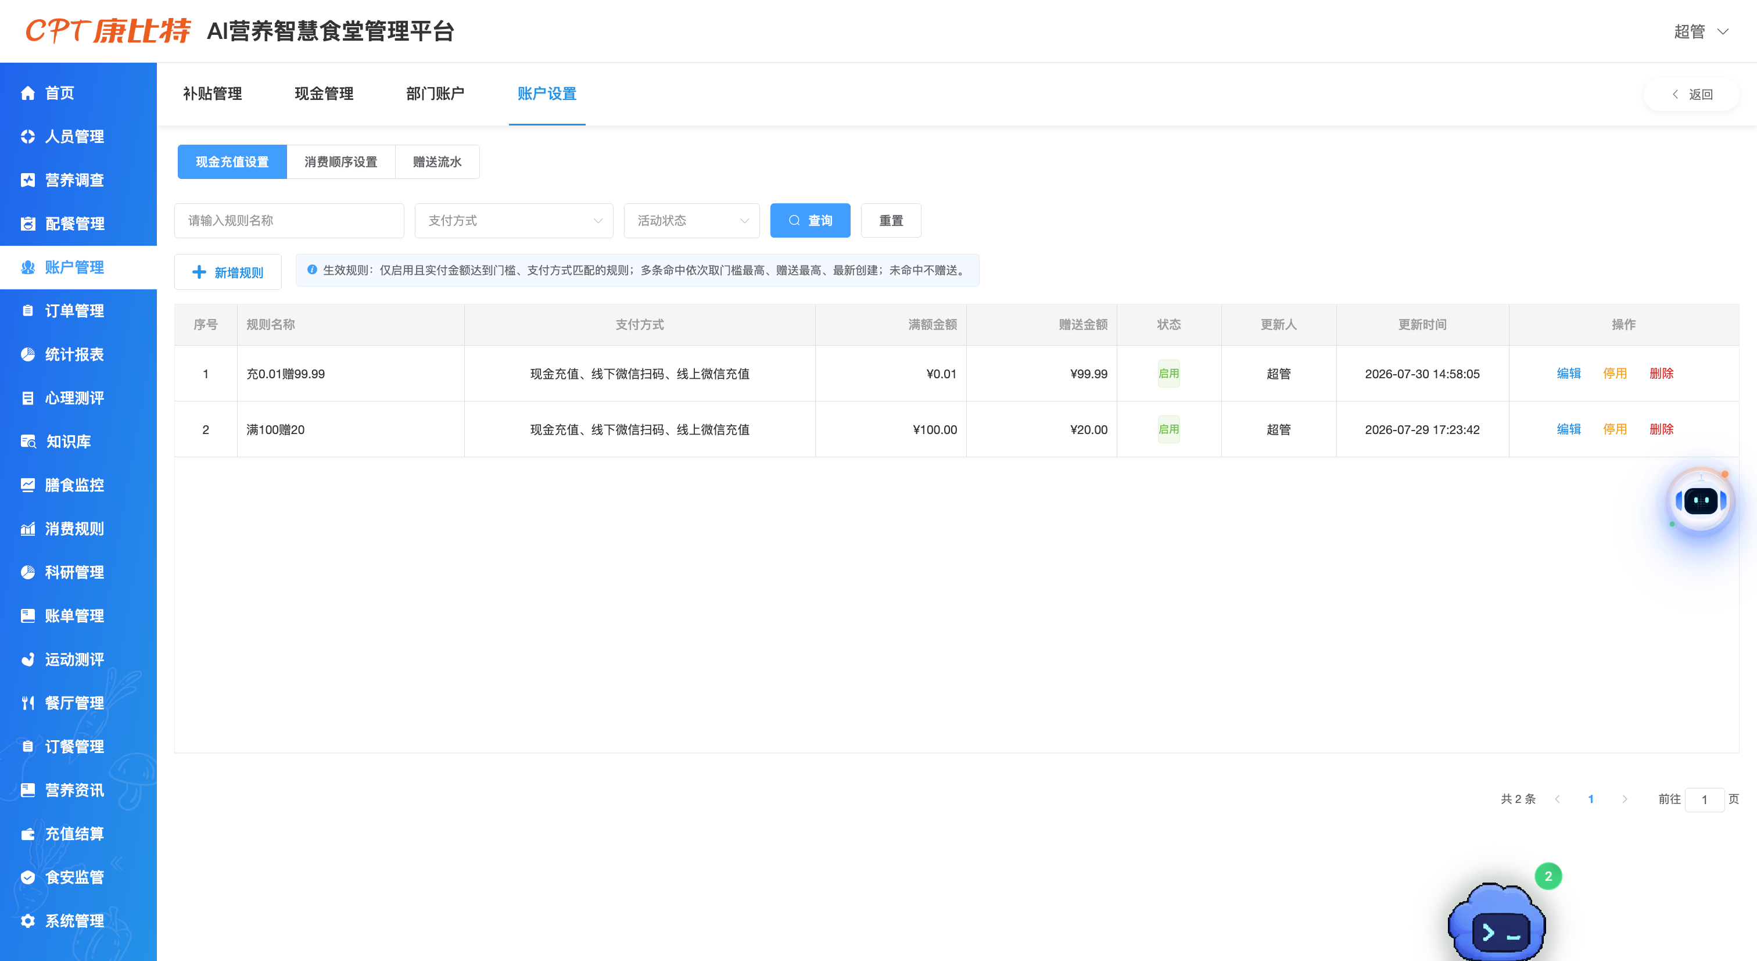1757x961 pixels.
Task: Click the shield icon for 食安监管
Action: [x=28, y=877]
